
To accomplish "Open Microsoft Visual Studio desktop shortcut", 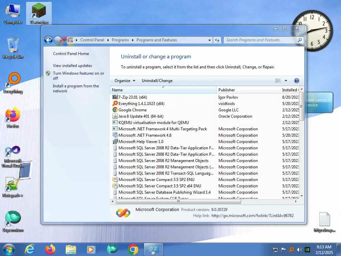I will pyautogui.click(x=13, y=157).
